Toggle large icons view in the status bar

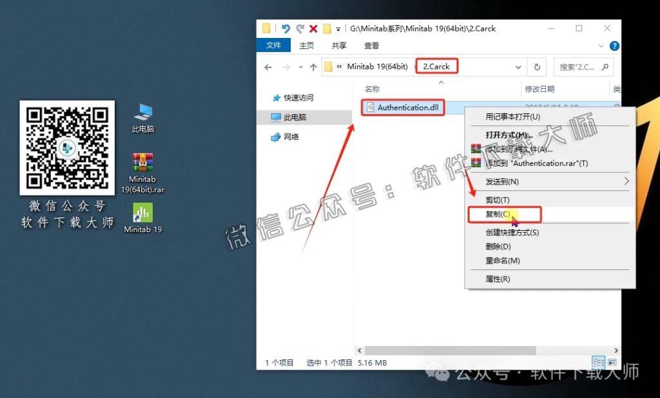[611, 362]
